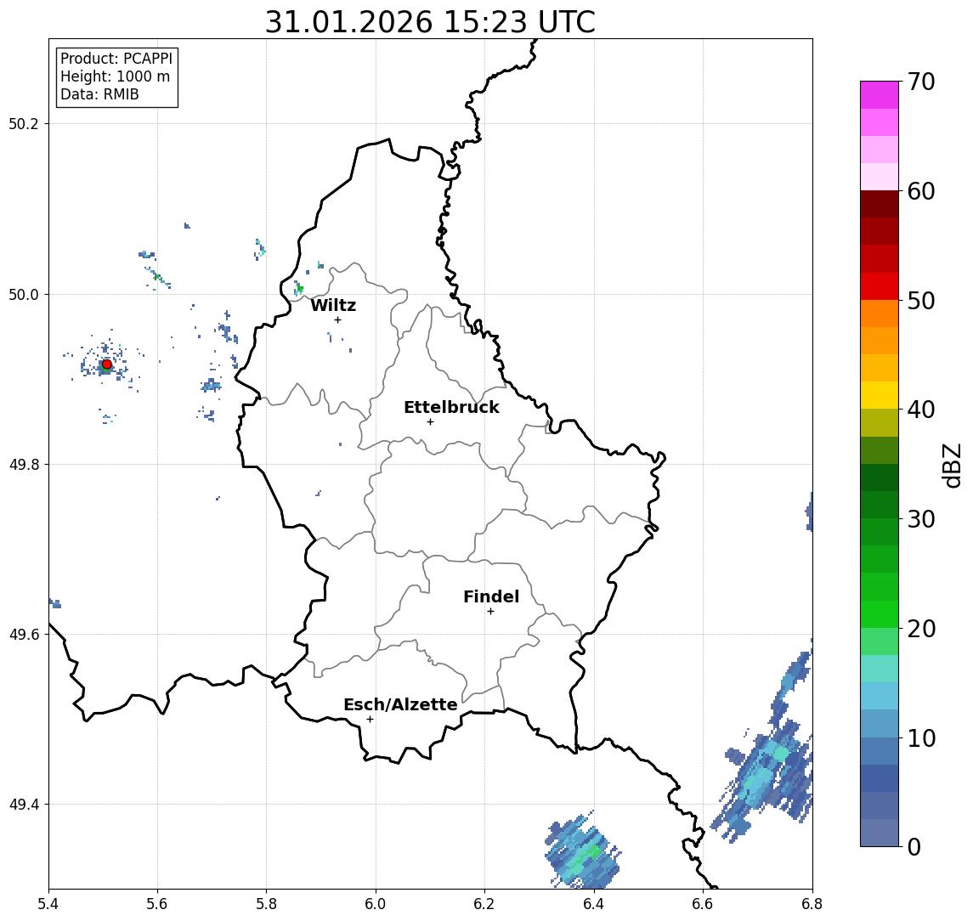973x921 pixels.
Task: Click the latitude tick label 50.2
Action: 24,123
